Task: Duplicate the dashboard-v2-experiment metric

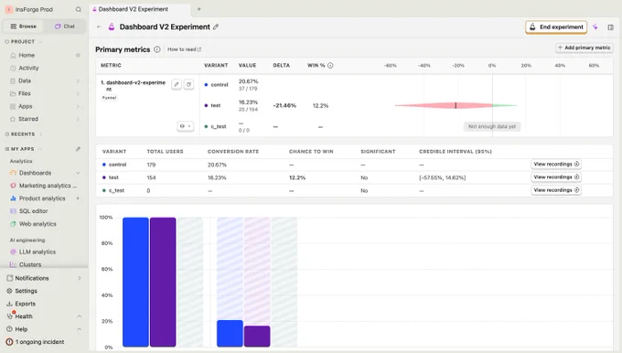Action: (x=188, y=84)
